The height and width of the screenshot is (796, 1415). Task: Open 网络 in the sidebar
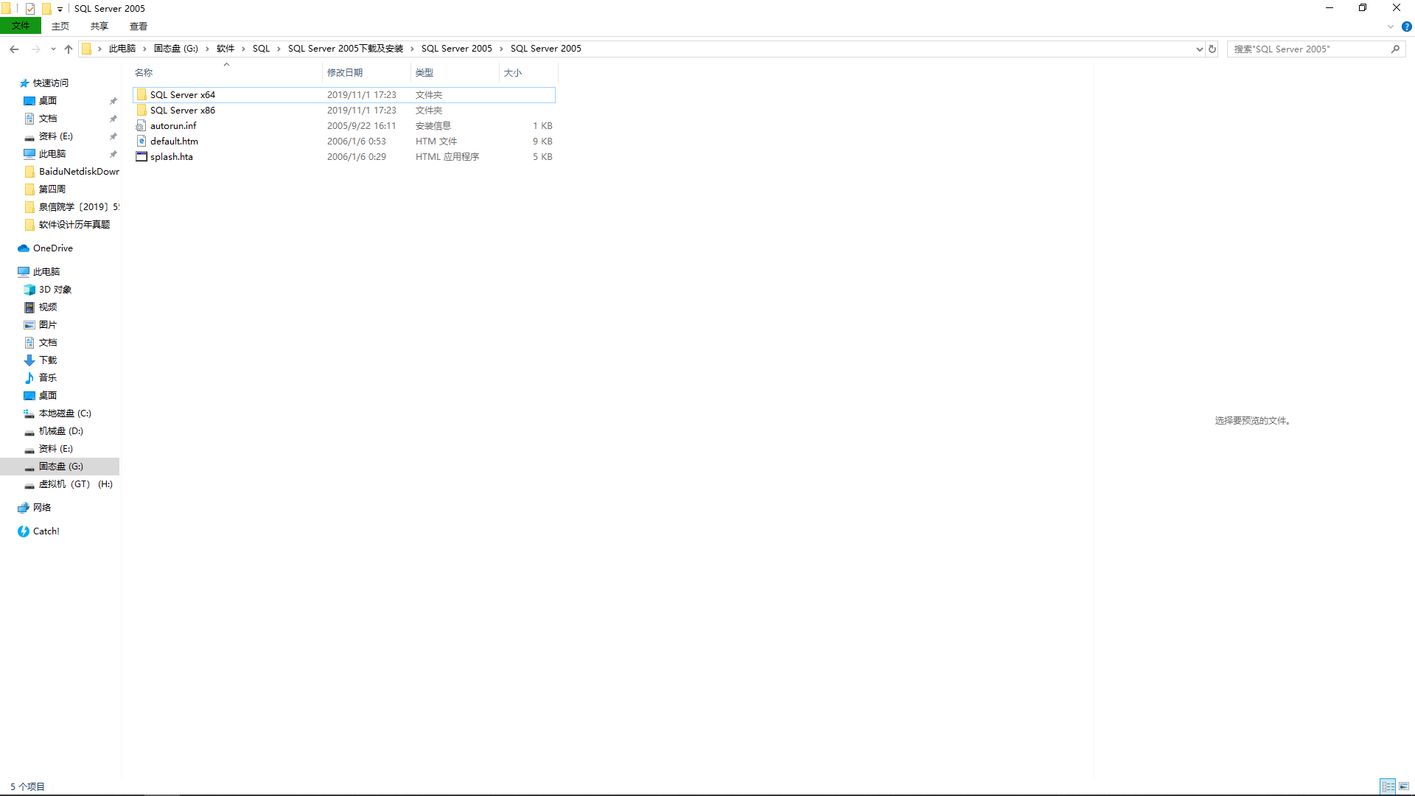42,508
